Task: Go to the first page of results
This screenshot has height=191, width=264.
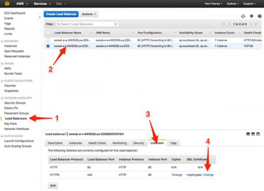Action: [224, 24]
